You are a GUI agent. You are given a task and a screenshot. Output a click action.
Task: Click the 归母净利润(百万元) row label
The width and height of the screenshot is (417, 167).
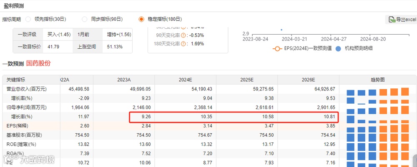[26, 107]
